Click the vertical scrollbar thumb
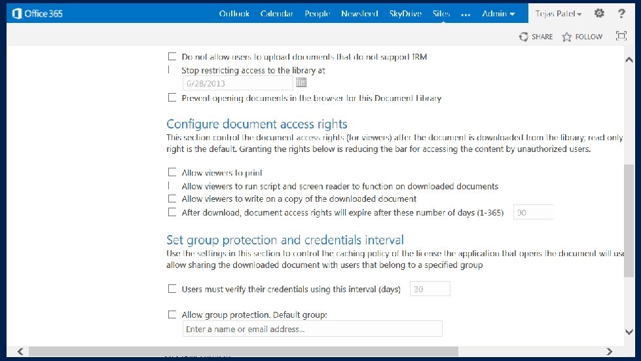Viewport: 641px width, 361px height. point(629,221)
